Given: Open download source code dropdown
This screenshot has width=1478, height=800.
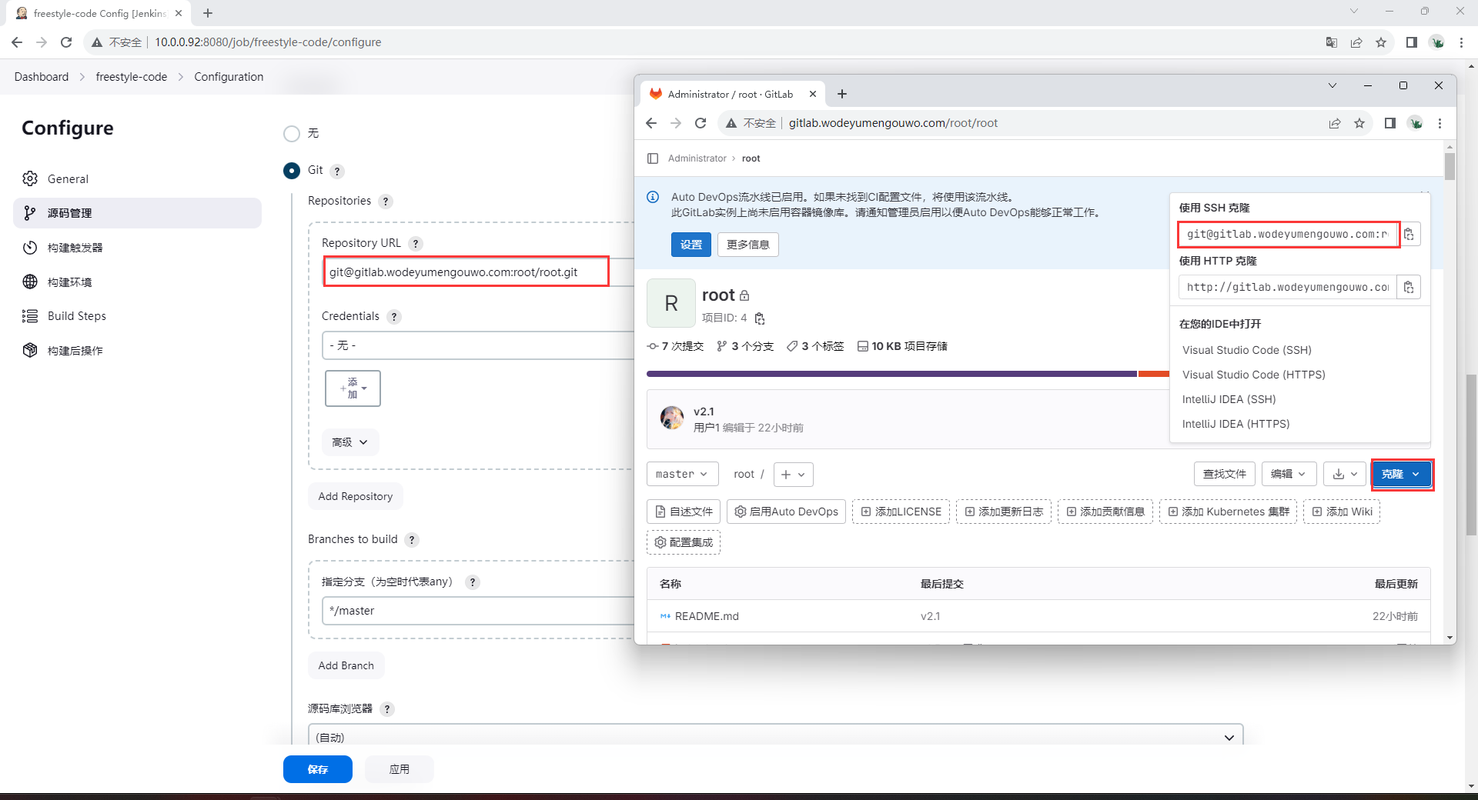Looking at the screenshot, I should [x=1345, y=475].
